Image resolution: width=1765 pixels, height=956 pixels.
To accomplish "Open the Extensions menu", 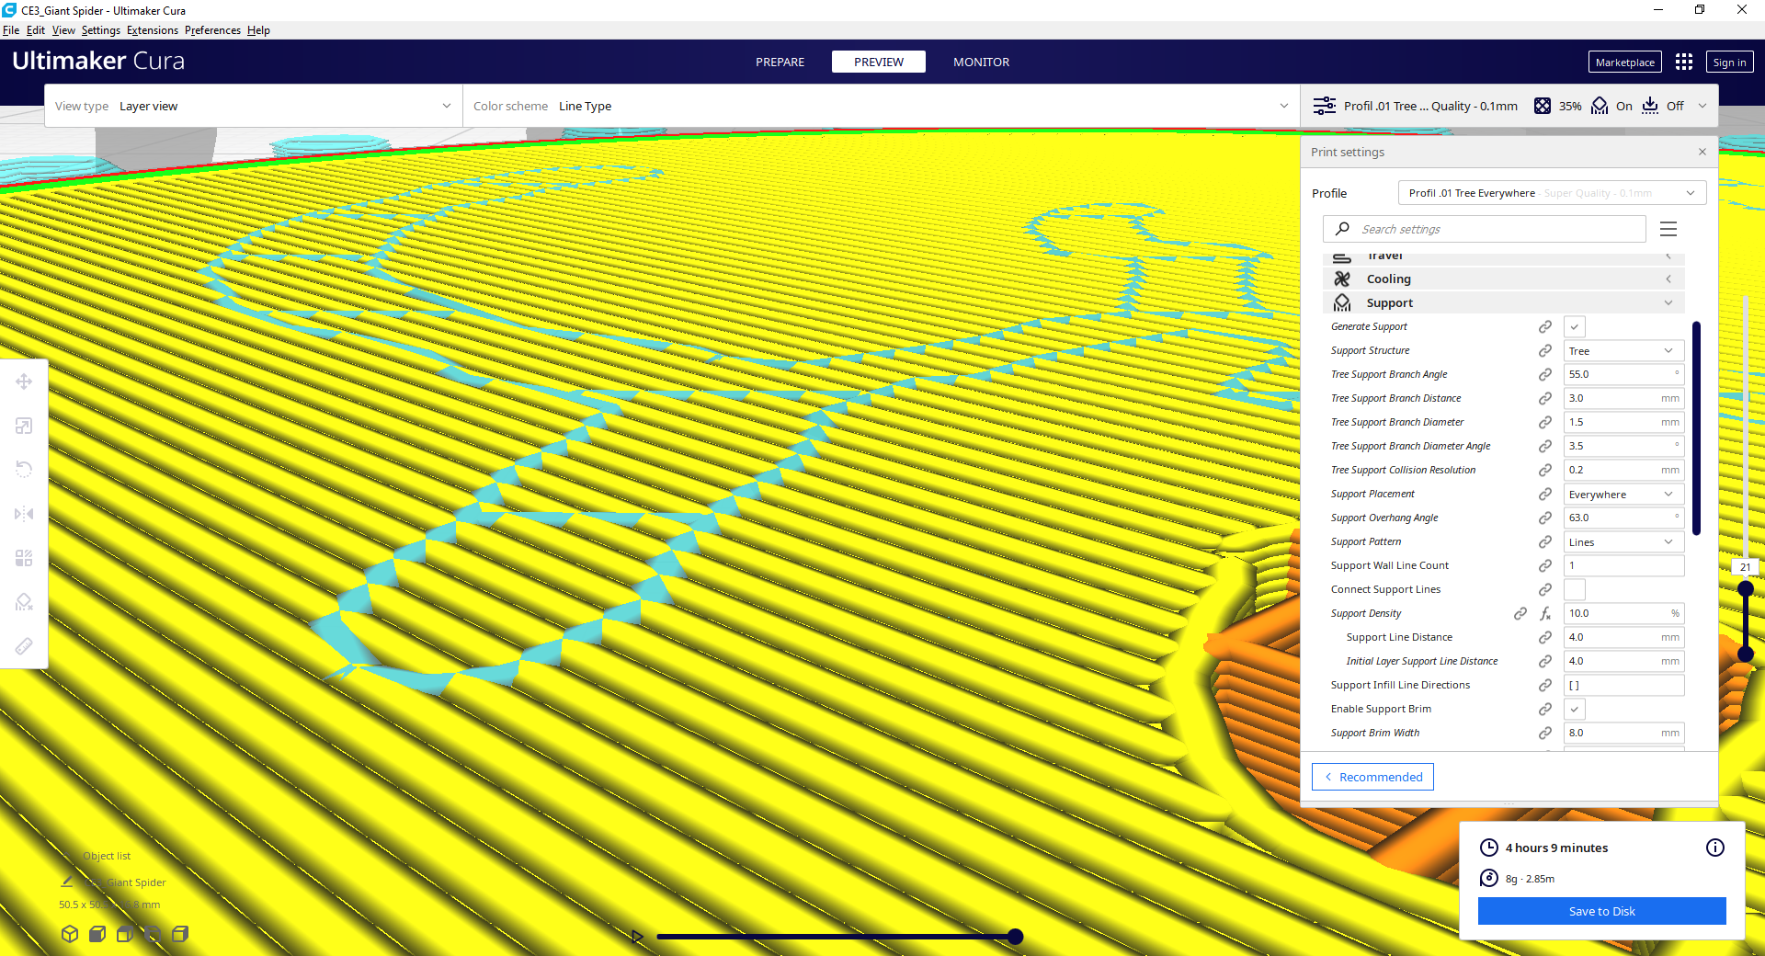I will pos(153,30).
